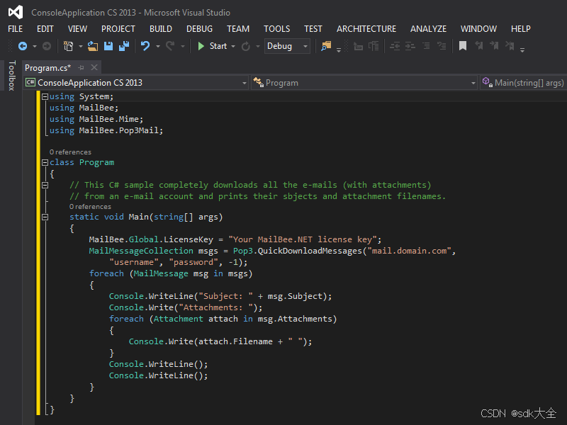Click the Navigate Backward arrow icon
This screenshot has height=425, width=567.
point(23,47)
